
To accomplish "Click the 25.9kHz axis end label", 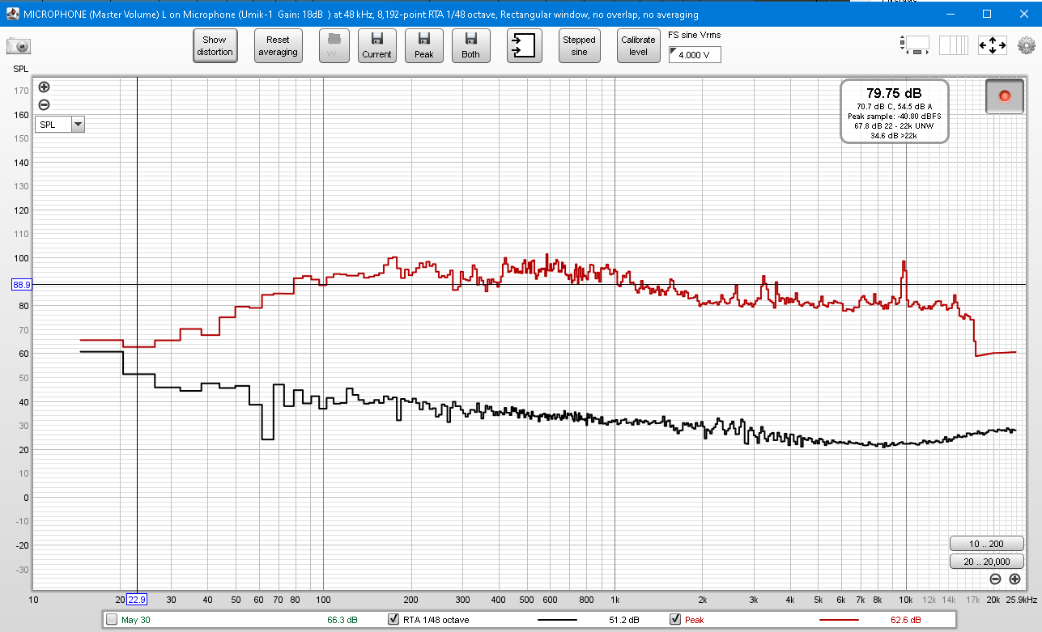I will tap(1022, 600).
